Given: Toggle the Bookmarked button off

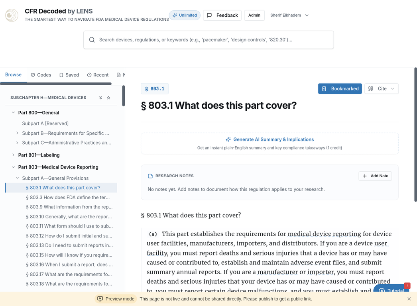Looking at the screenshot, I should [340, 88].
